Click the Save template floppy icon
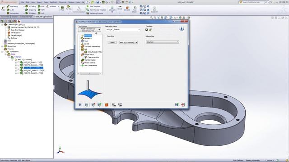289x162 pixels. click(146, 30)
